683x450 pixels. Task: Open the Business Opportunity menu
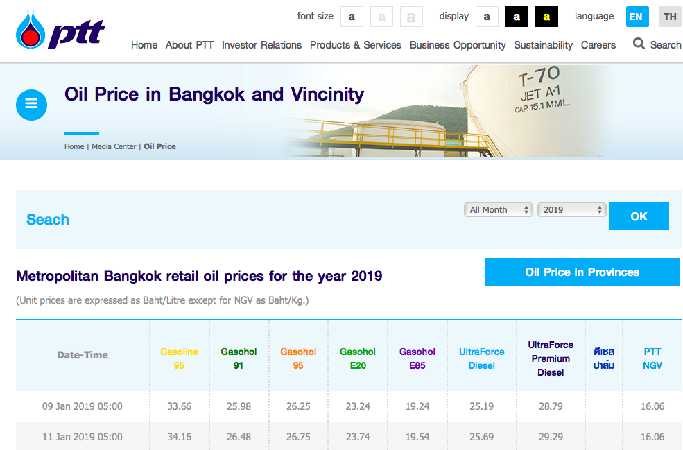(458, 45)
